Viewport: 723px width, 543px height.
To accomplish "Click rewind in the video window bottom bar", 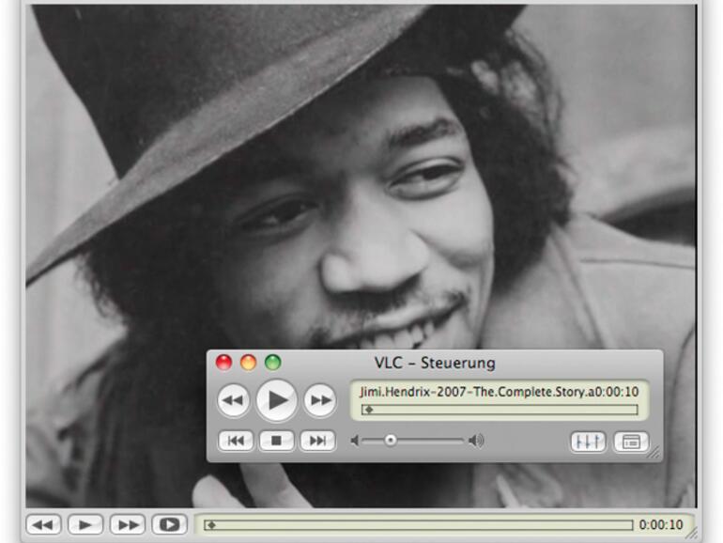I will tap(44, 524).
